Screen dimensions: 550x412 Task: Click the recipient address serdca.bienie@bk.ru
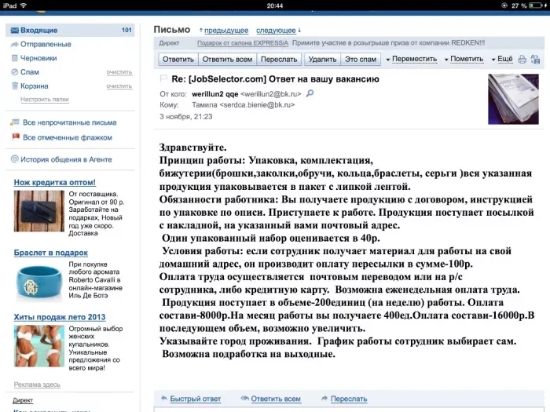point(257,104)
